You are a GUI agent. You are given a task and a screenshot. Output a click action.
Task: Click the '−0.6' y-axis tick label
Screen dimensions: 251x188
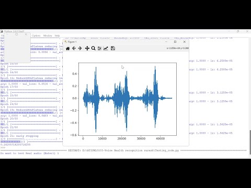(73, 135)
